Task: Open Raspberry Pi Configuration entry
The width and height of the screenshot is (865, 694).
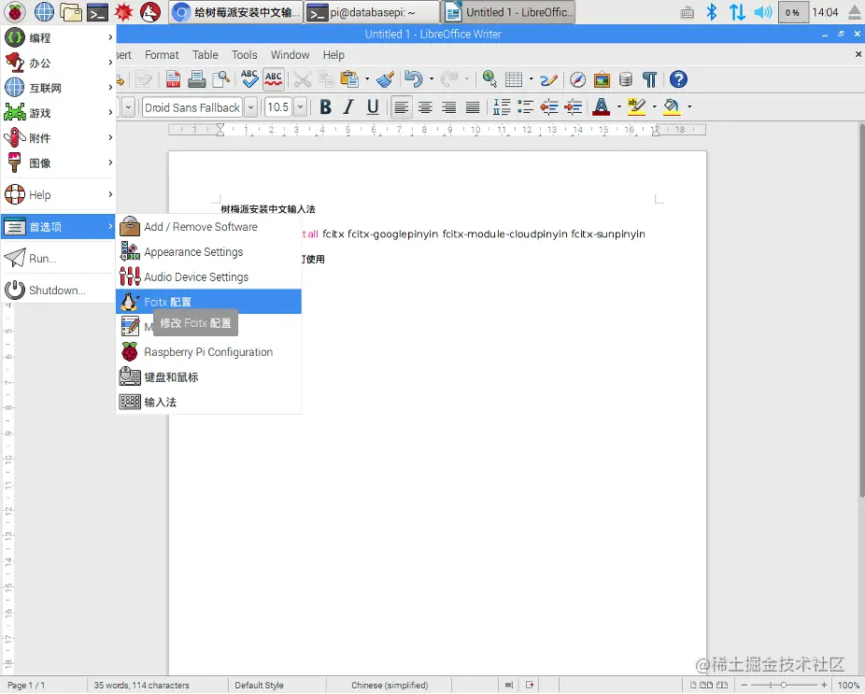Action: point(208,352)
